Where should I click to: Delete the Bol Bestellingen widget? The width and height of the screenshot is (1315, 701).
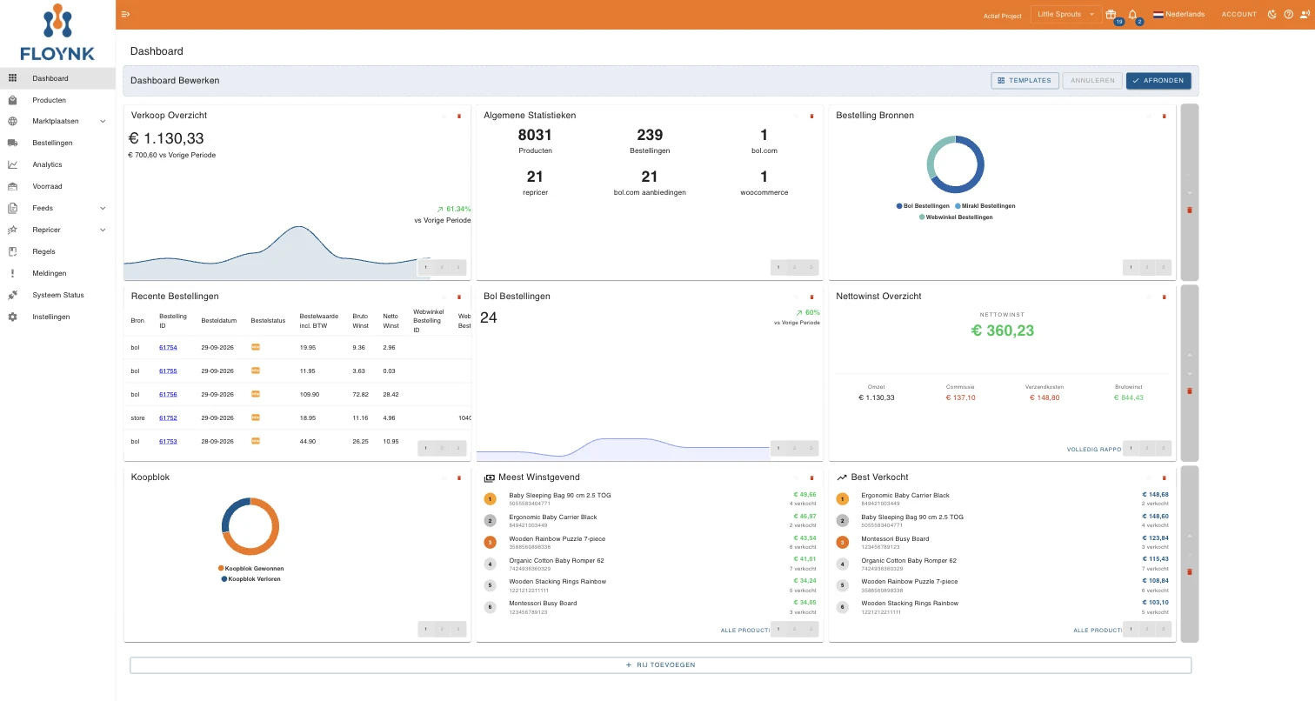click(811, 297)
